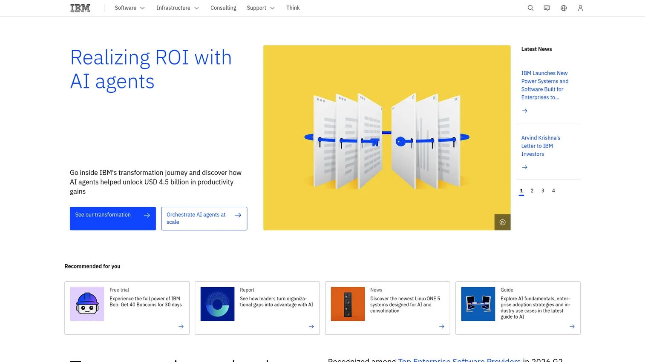
Task: Click See our transformation button
Action: pos(113,218)
